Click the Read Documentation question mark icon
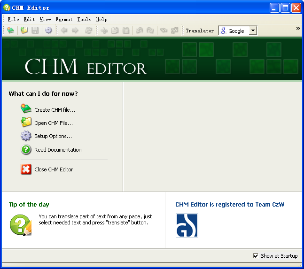The width and height of the screenshot is (304, 269). tap(26, 150)
